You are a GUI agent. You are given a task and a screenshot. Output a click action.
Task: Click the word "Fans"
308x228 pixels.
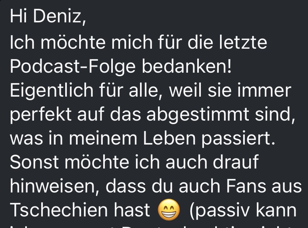coord(246,186)
